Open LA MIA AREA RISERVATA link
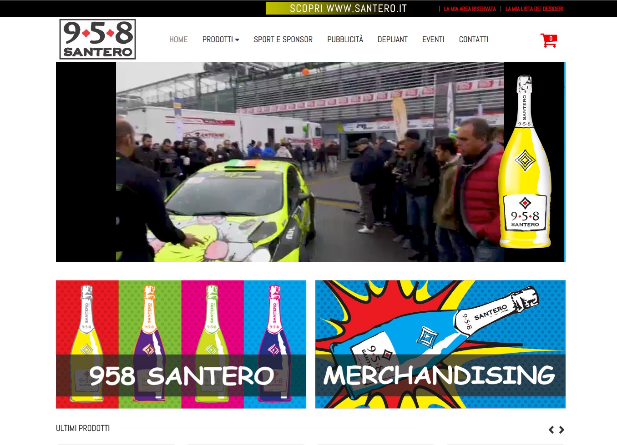This screenshot has height=445, width=617. (470, 9)
